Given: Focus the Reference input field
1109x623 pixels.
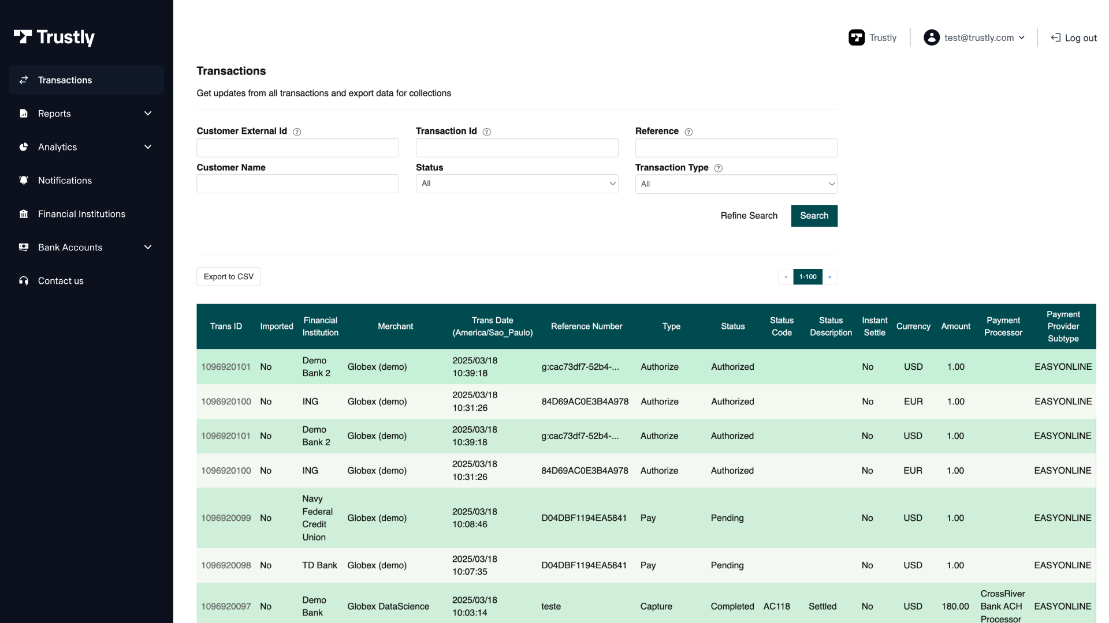Looking at the screenshot, I should pyautogui.click(x=736, y=148).
